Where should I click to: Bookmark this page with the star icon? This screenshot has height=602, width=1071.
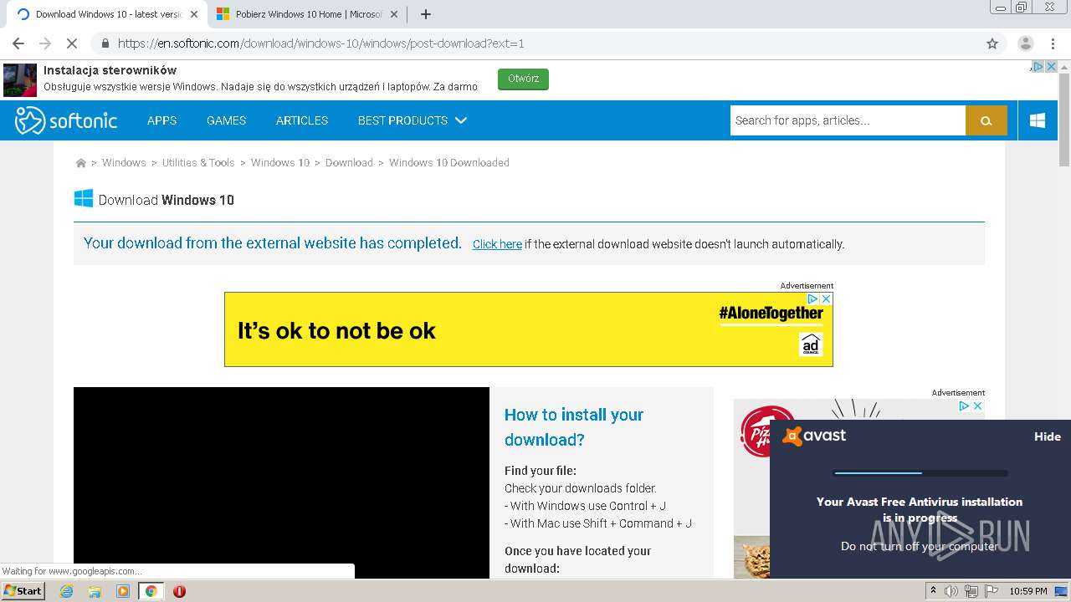click(992, 43)
